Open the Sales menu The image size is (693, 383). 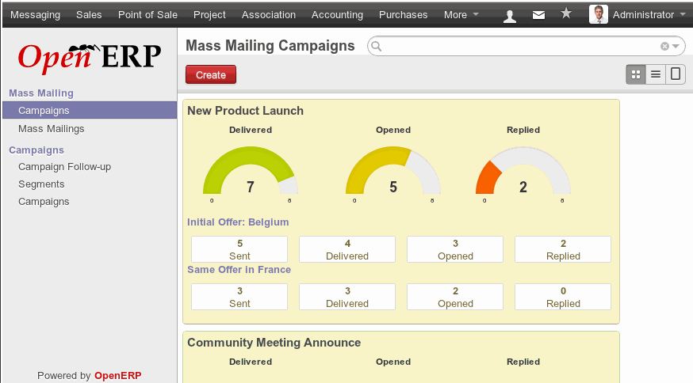(x=89, y=14)
